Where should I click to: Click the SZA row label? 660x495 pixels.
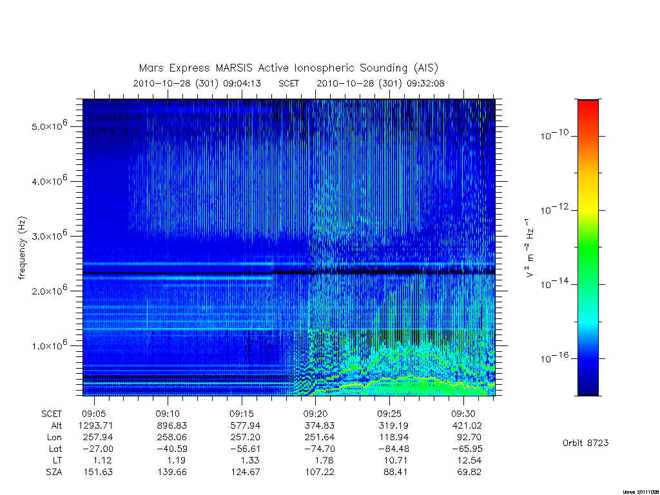tap(54, 472)
